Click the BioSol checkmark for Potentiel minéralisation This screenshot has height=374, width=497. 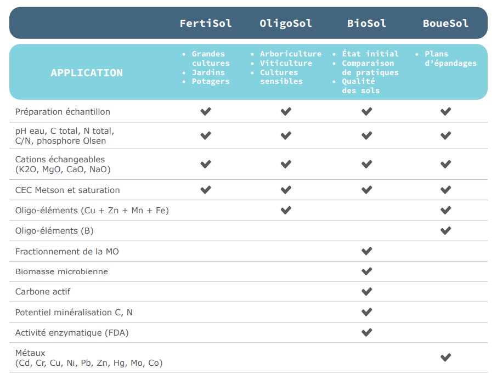(367, 312)
